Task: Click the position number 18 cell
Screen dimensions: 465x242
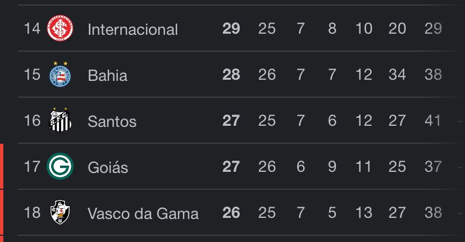Action: [31, 213]
